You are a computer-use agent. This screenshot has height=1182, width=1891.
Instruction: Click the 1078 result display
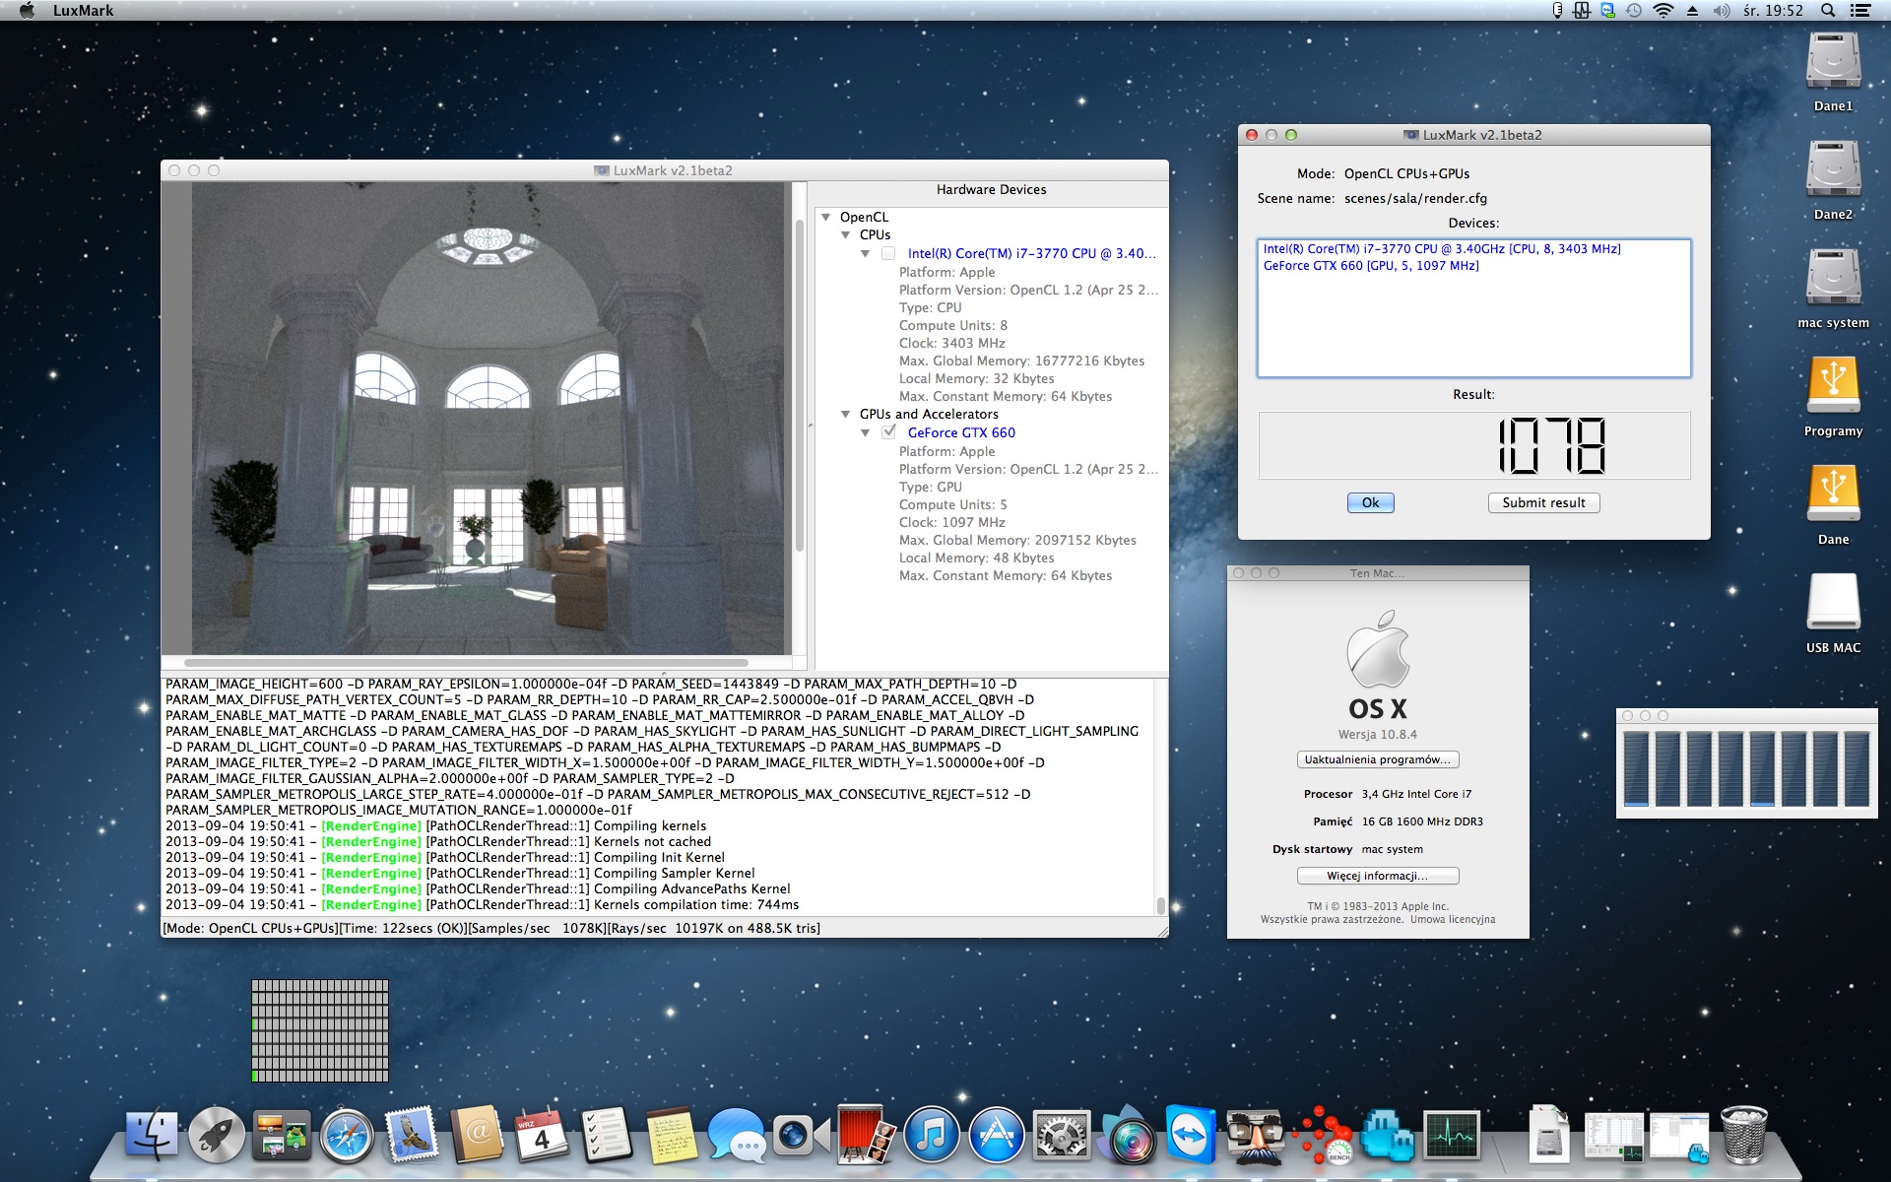[1473, 445]
